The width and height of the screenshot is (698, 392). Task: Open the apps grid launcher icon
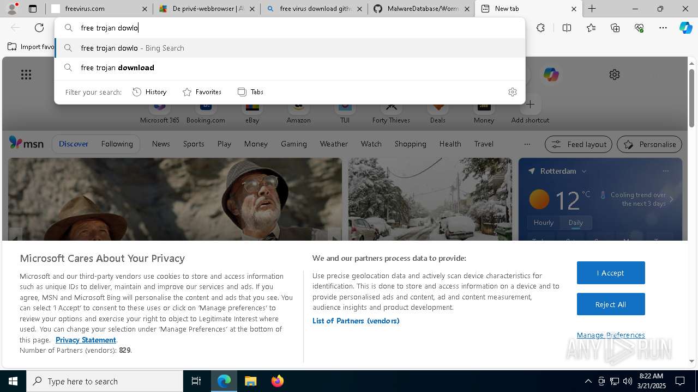coord(26,75)
